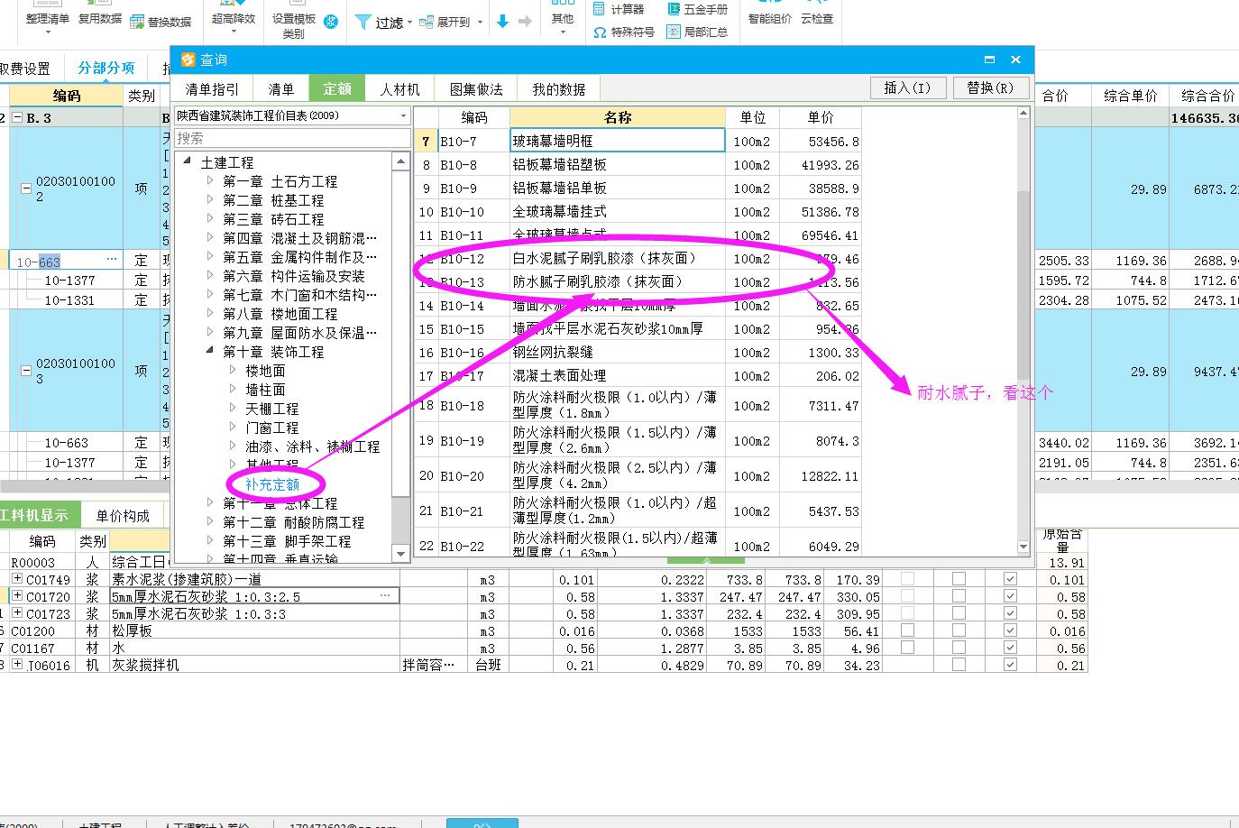Expand machine row J06016 plus icon
Viewport: 1239px width, 828px height.
[x=17, y=665]
